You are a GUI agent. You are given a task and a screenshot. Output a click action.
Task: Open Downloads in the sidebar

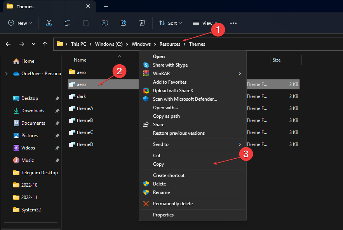pyautogui.click(x=33, y=111)
